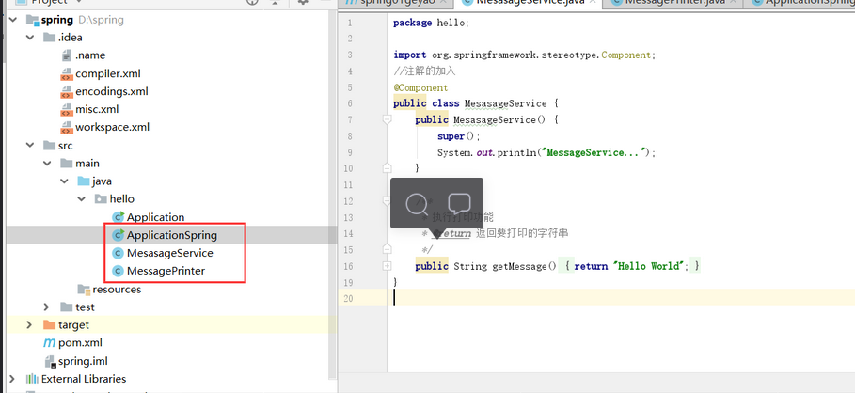Expand External Libraries node
The height and width of the screenshot is (393, 855).
click(x=12, y=379)
